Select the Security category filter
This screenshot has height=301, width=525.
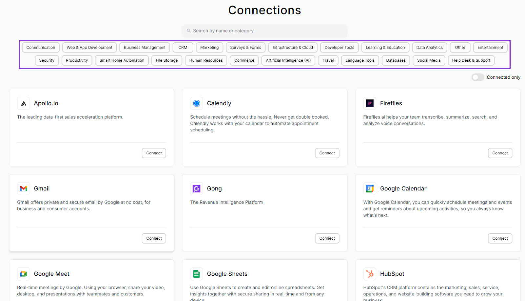pos(47,60)
